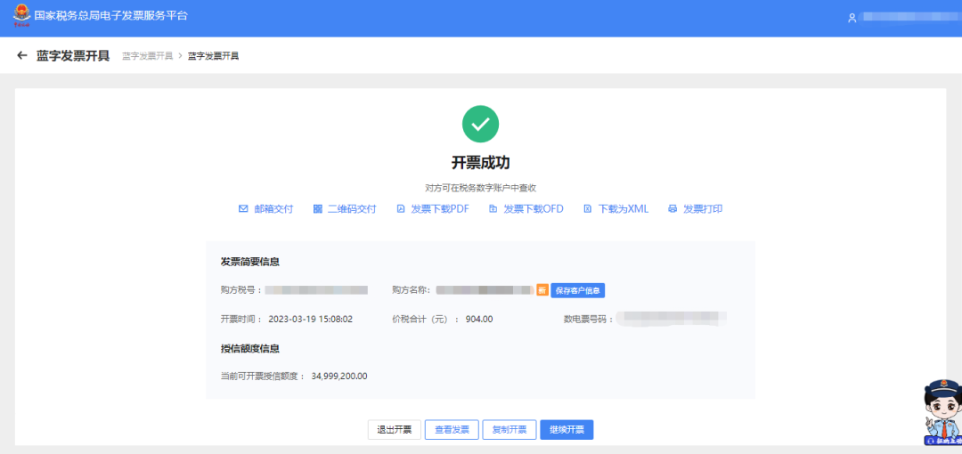Click 退出开票 button
This screenshot has height=454, width=962.
[x=394, y=429]
